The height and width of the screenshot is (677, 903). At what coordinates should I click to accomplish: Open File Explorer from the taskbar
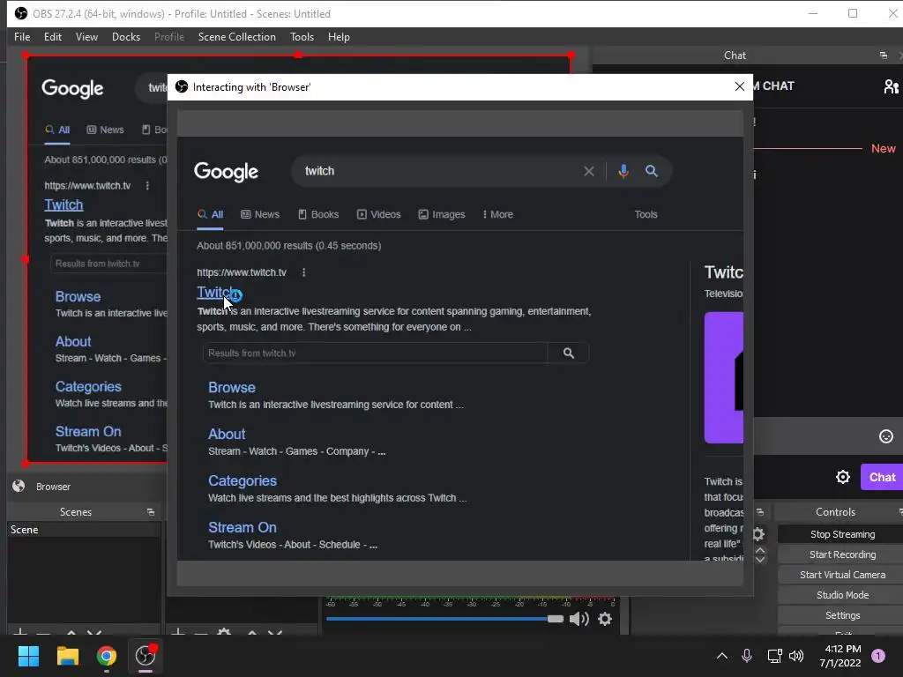pos(67,656)
